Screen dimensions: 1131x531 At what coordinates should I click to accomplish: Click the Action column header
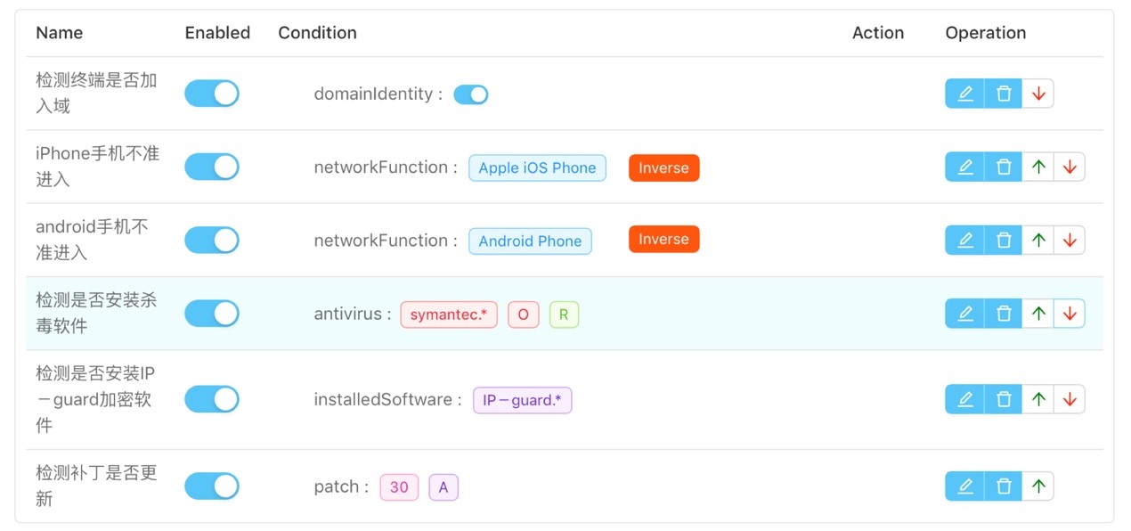coord(878,33)
